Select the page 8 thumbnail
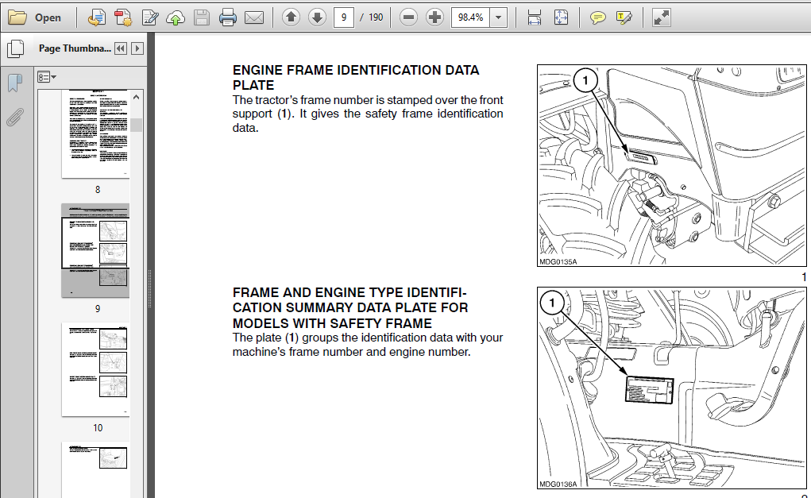This screenshot has height=498, width=811. pos(95,134)
